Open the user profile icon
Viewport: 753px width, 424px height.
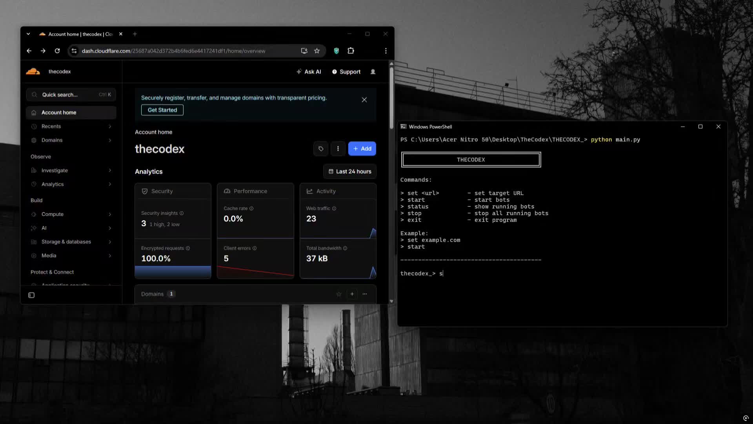(373, 72)
